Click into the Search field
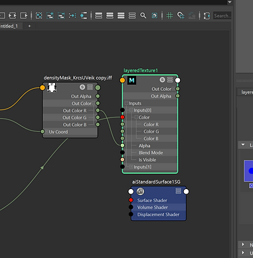 point(222,16)
